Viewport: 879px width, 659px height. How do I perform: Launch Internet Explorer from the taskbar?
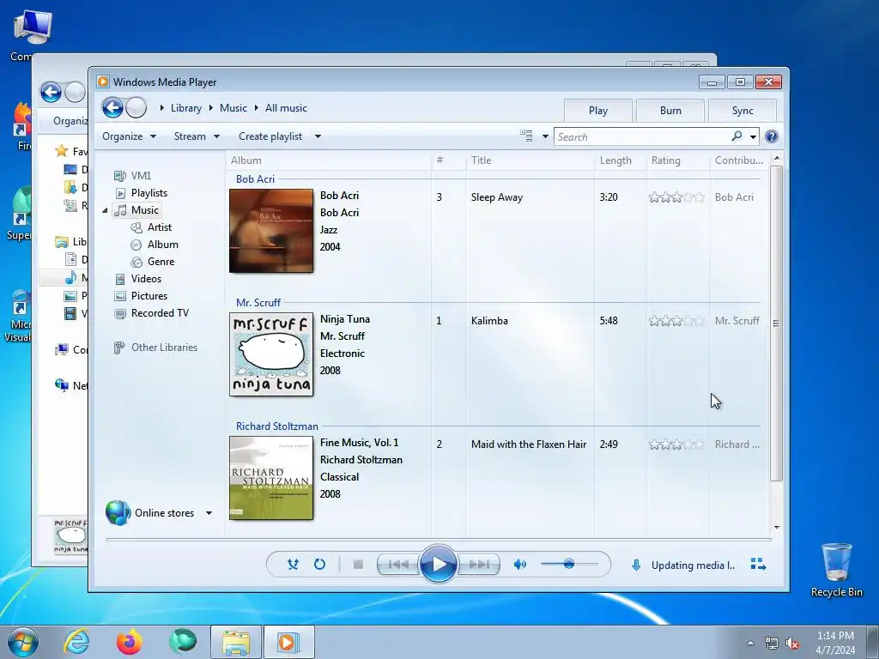pyautogui.click(x=76, y=642)
